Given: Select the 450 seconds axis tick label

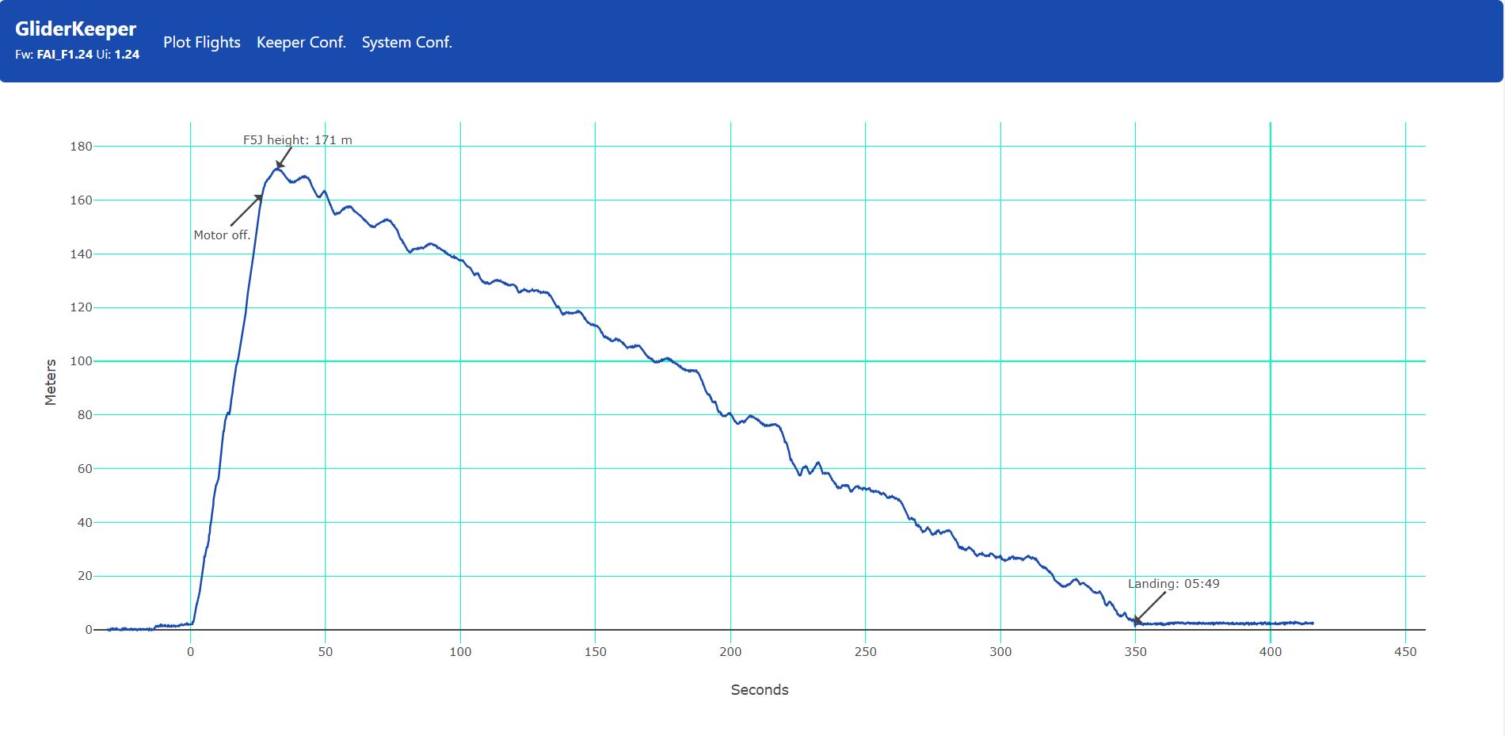Looking at the screenshot, I should (1405, 652).
